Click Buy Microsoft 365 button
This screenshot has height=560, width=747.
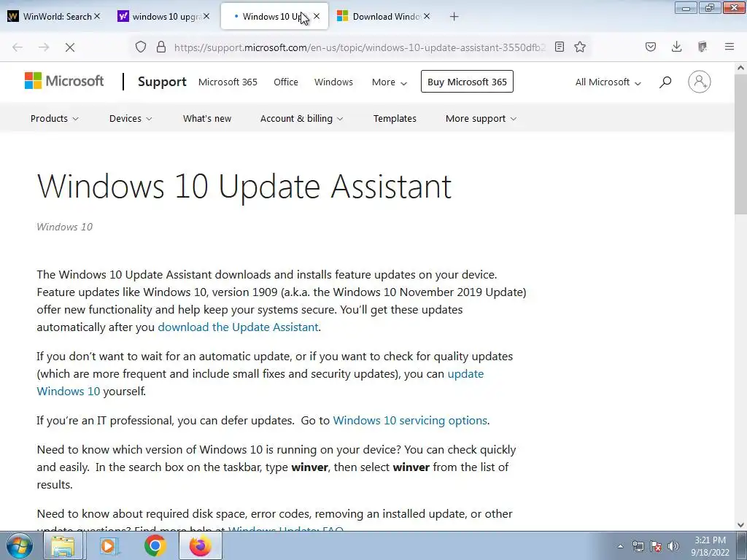(467, 82)
